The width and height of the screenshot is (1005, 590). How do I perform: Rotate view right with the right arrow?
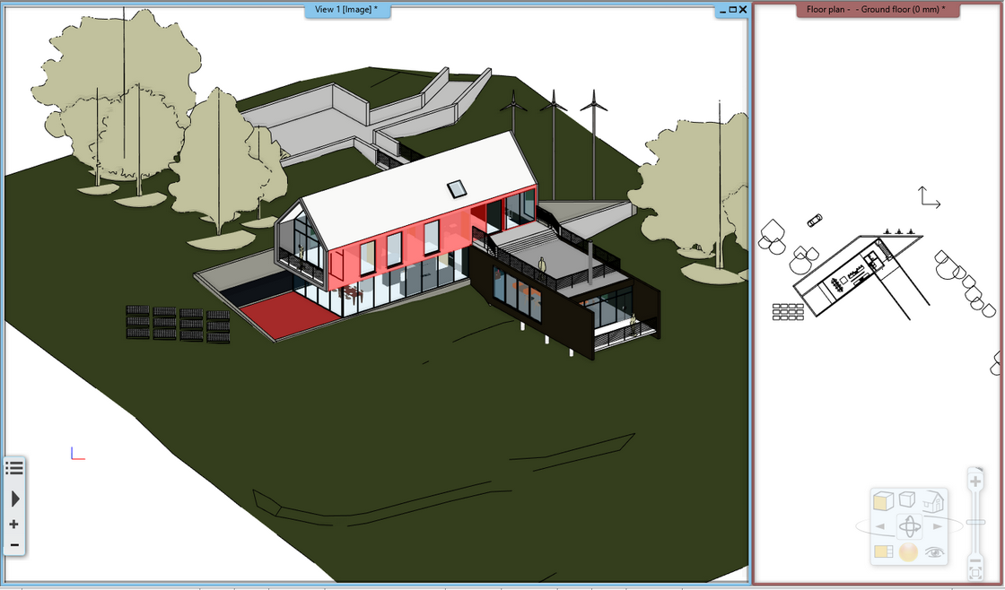tap(938, 526)
